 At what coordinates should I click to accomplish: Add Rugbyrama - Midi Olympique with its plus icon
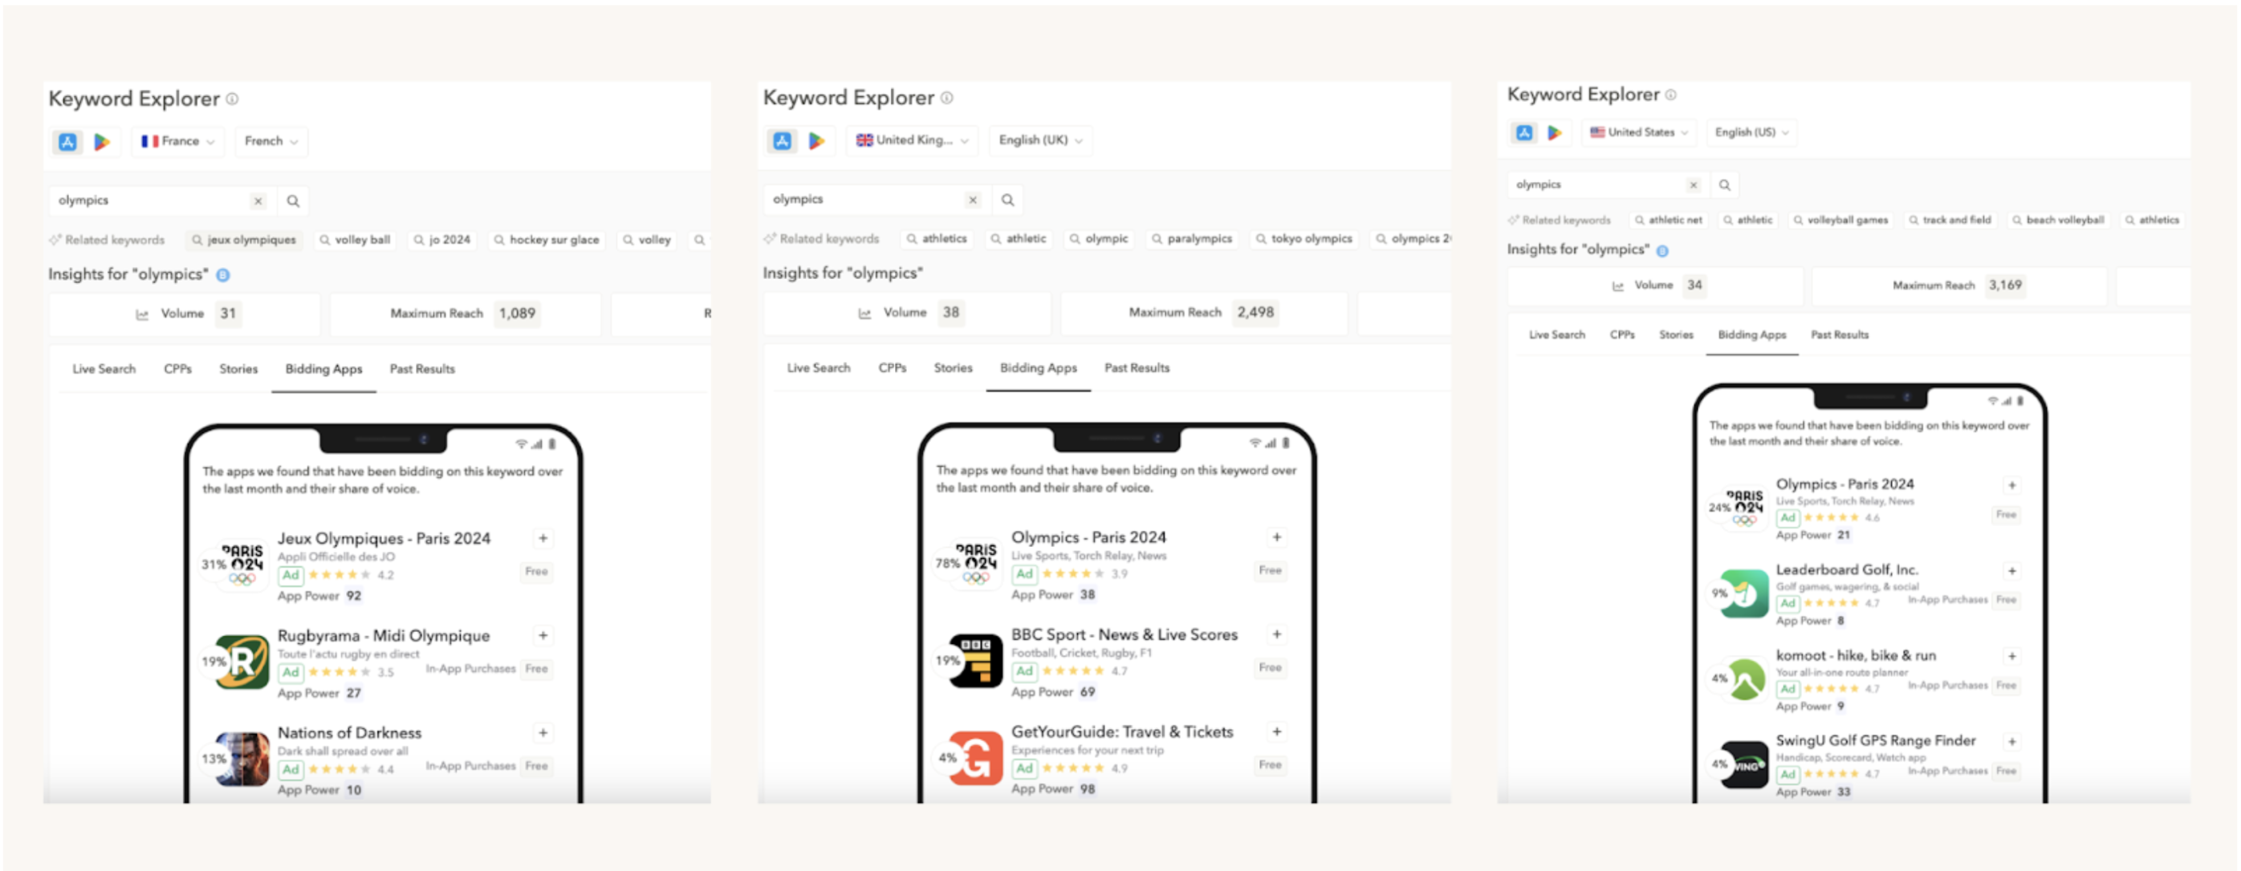pyautogui.click(x=543, y=636)
